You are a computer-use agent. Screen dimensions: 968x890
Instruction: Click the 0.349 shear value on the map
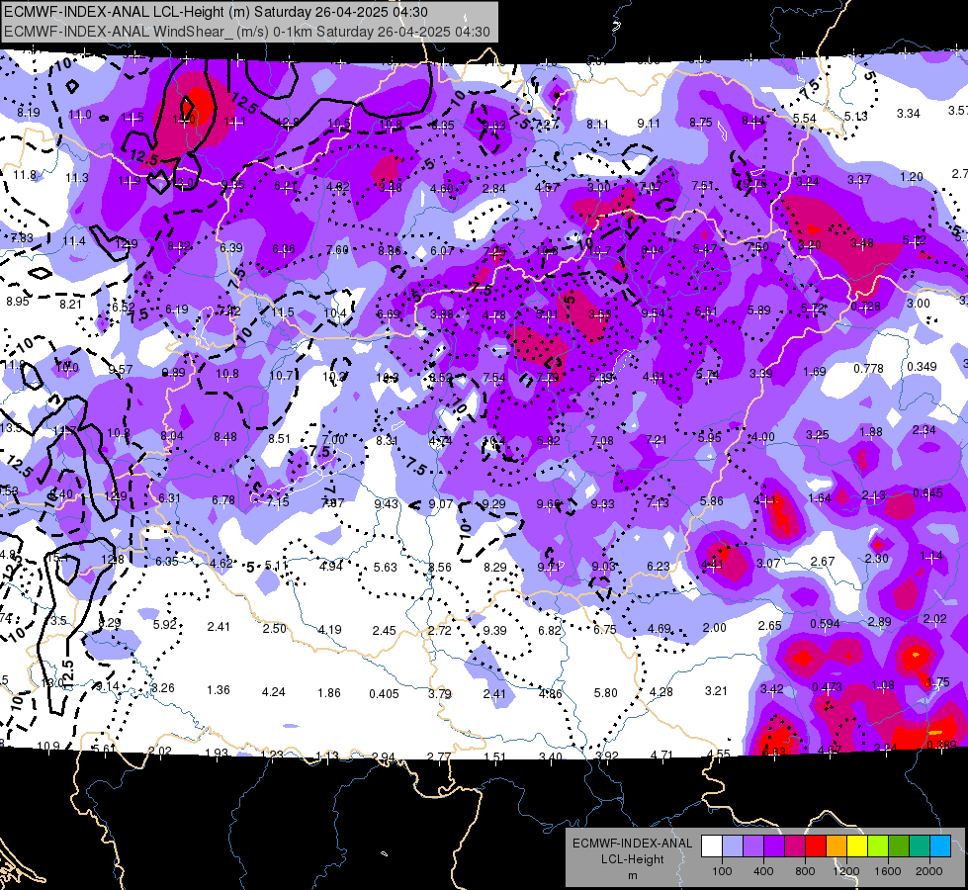pyautogui.click(x=922, y=366)
